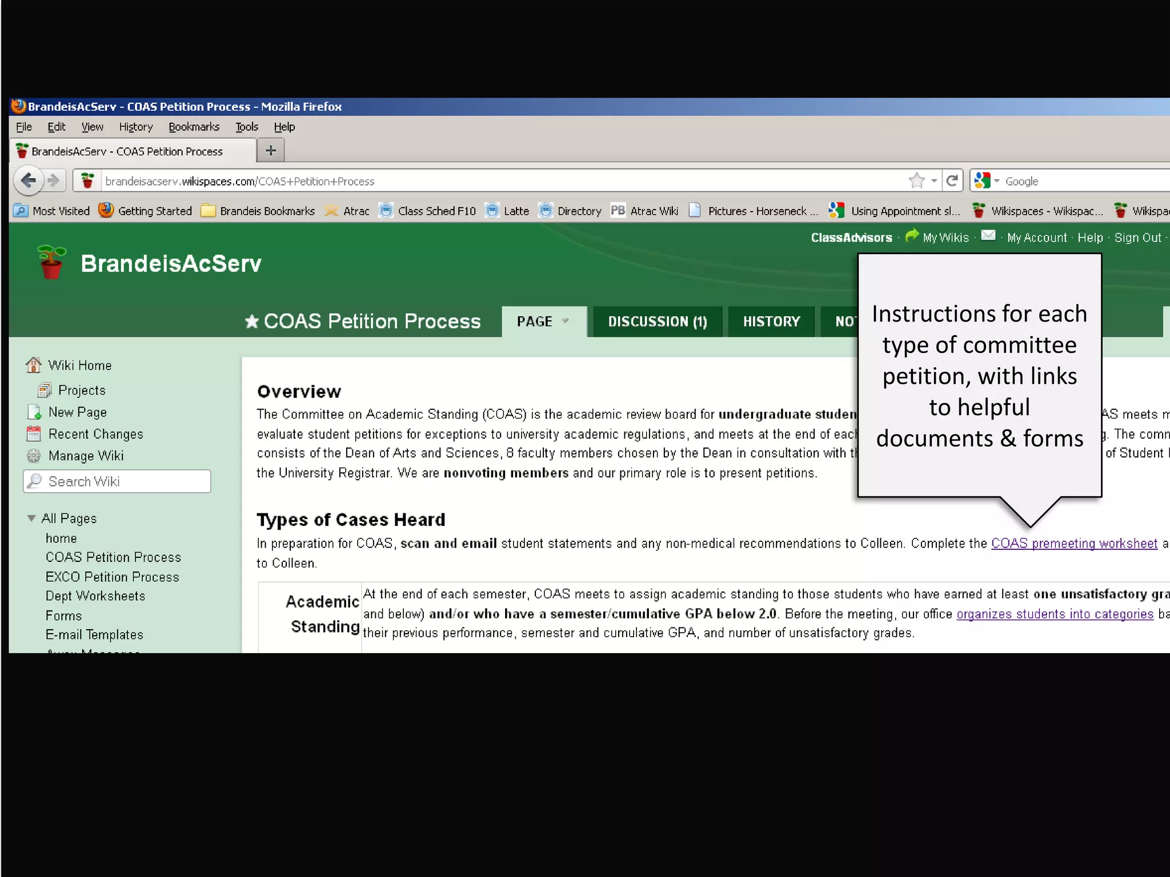Select the BrandeisAcServ - COAS Petition Process browser tab
This screenshot has height=877, width=1170.
pyautogui.click(x=133, y=151)
